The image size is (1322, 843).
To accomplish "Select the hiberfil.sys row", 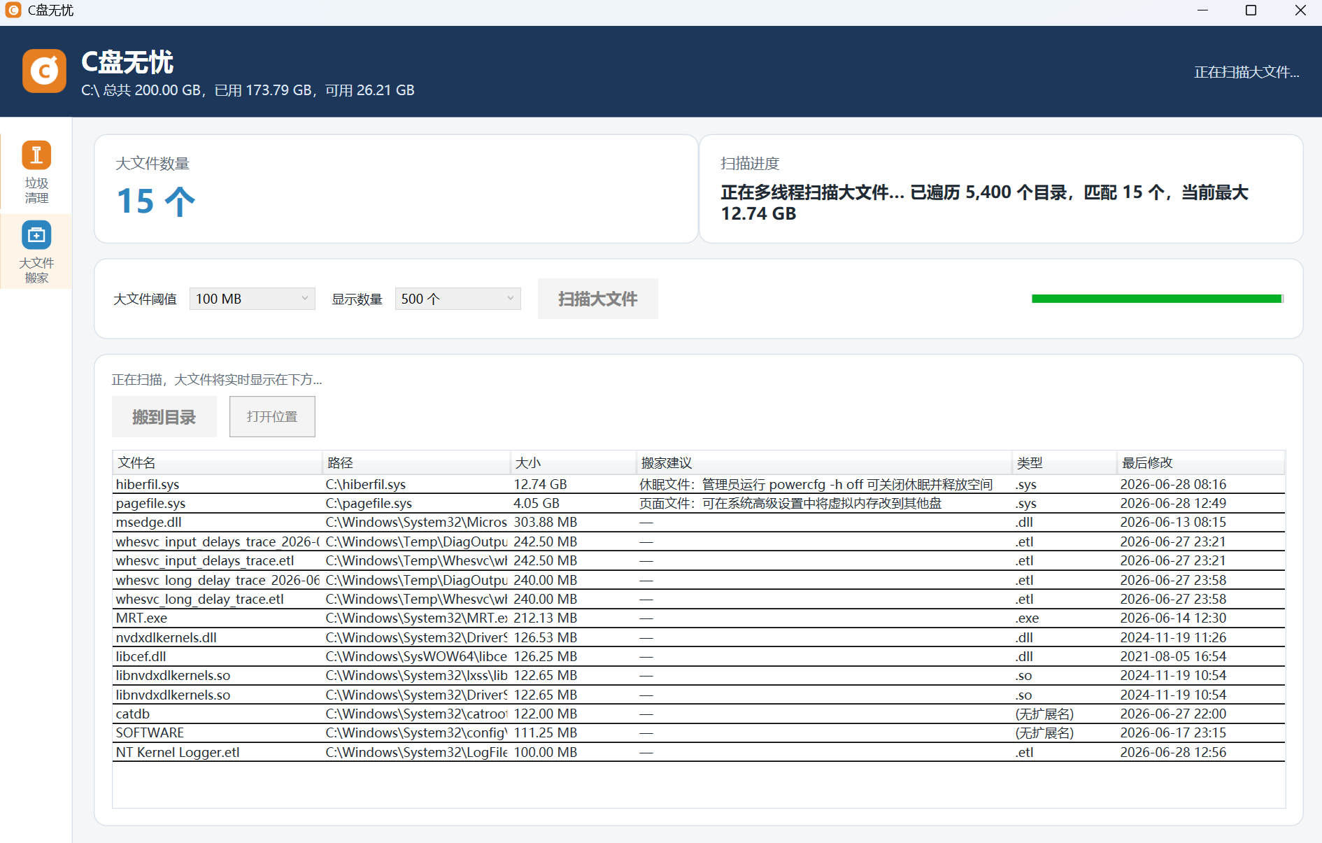I will coord(699,484).
